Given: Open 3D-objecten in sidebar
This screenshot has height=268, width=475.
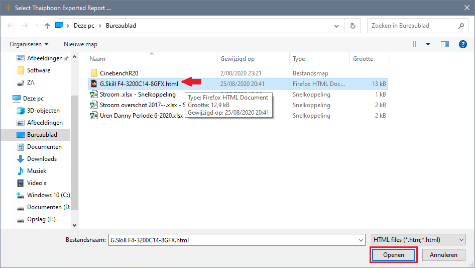Looking at the screenshot, I should 43,111.
